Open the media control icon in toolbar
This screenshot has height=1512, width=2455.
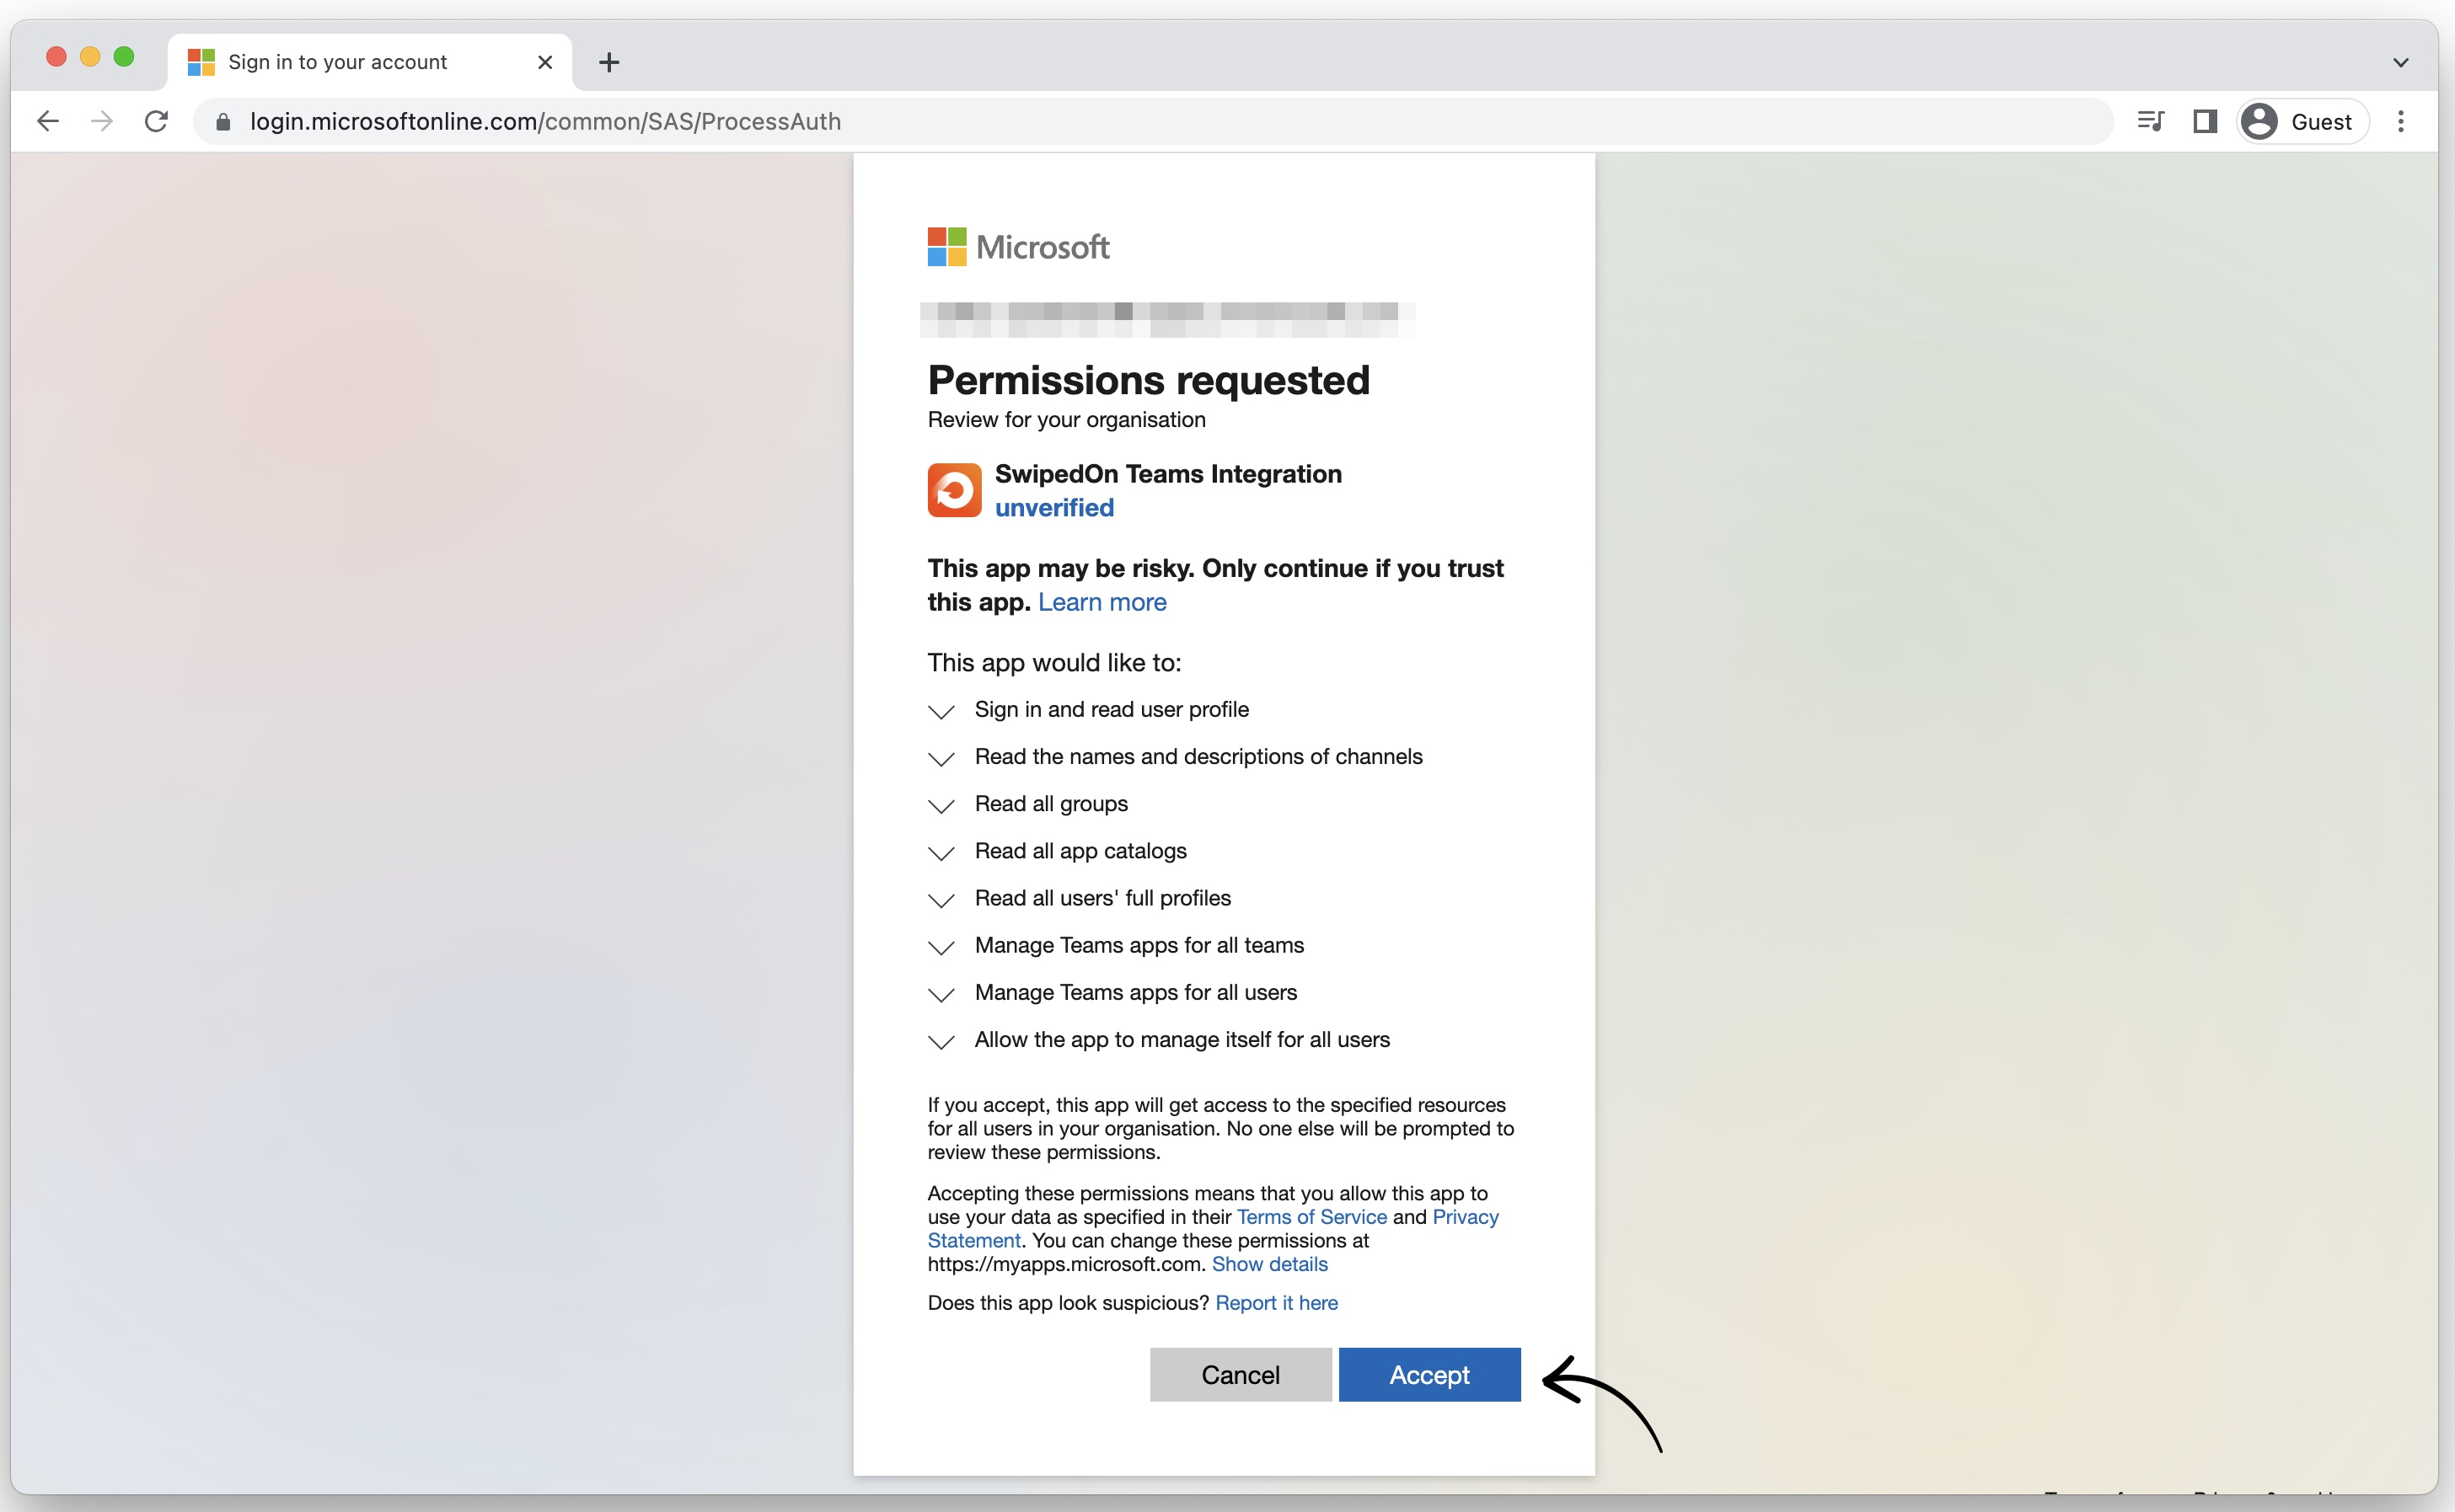pos(2150,121)
